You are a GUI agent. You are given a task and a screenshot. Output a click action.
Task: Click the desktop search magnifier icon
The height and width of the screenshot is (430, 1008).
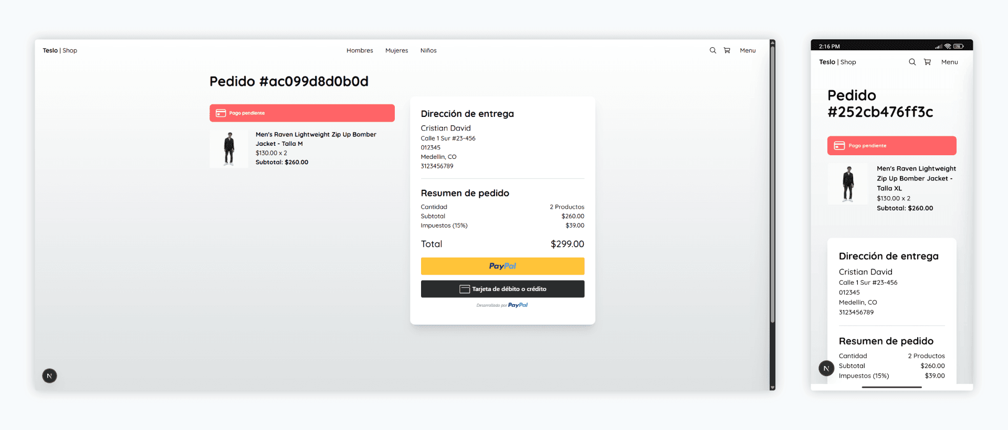(x=712, y=50)
